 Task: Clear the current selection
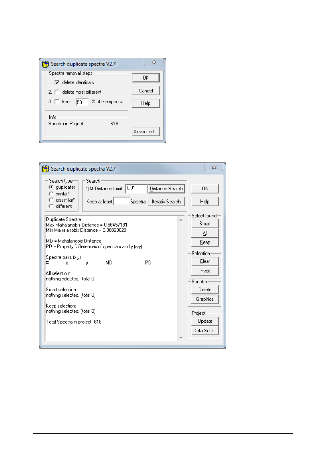point(205,261)
